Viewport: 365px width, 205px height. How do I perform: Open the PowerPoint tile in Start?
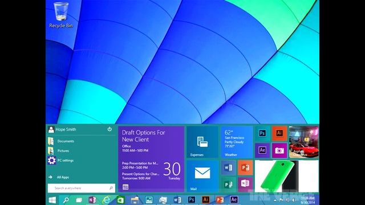pos(245,167)
